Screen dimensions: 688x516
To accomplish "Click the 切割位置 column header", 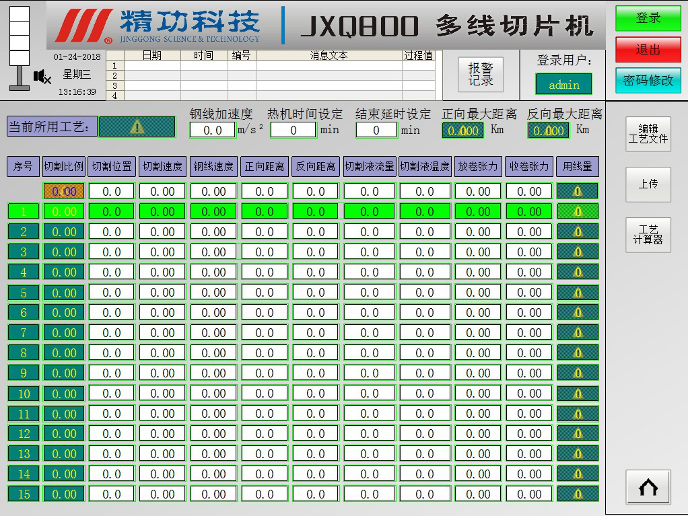I will pyautogui.click(x=112, y=167).
